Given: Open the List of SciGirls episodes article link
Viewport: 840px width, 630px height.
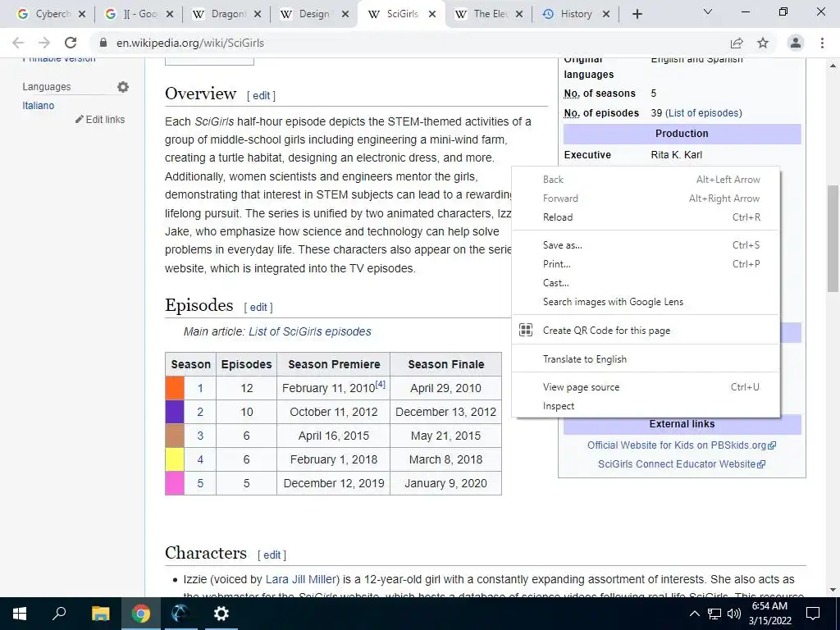Looking at the screenshot, I should (x=309, y=331).
